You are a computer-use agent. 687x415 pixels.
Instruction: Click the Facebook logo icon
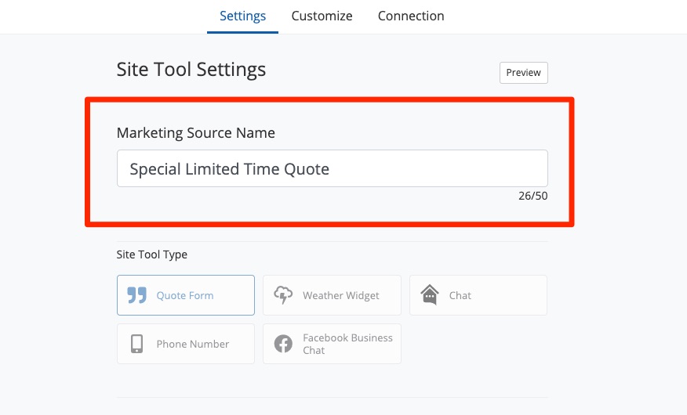coord(283,344)
